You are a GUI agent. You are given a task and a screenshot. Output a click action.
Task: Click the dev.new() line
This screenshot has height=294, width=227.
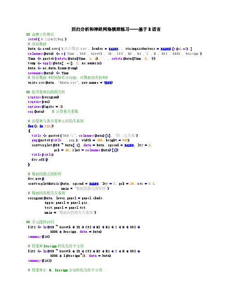pos(36,179)
